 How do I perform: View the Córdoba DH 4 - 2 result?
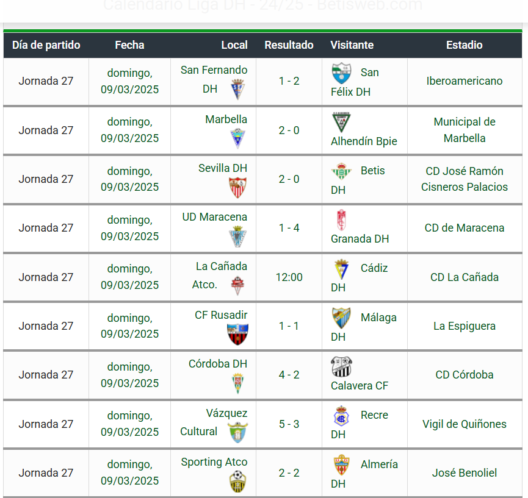pos(289,375)
